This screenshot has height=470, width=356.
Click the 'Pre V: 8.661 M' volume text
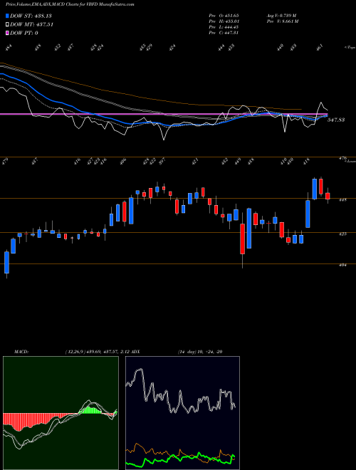click(x=282, y=21)
